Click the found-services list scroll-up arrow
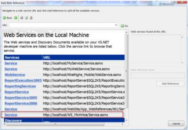Screen dimensions: 188x130 coord(182,37)
